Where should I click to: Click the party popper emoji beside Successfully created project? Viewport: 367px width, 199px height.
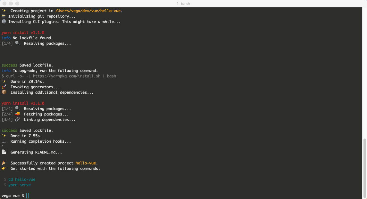[x=4, y=163]
